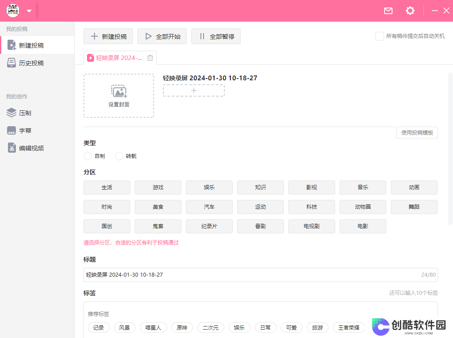Click 全部暂停 to pause all uploads
The height and width of the screenshot is (338, 453).
tap(216, 36)
